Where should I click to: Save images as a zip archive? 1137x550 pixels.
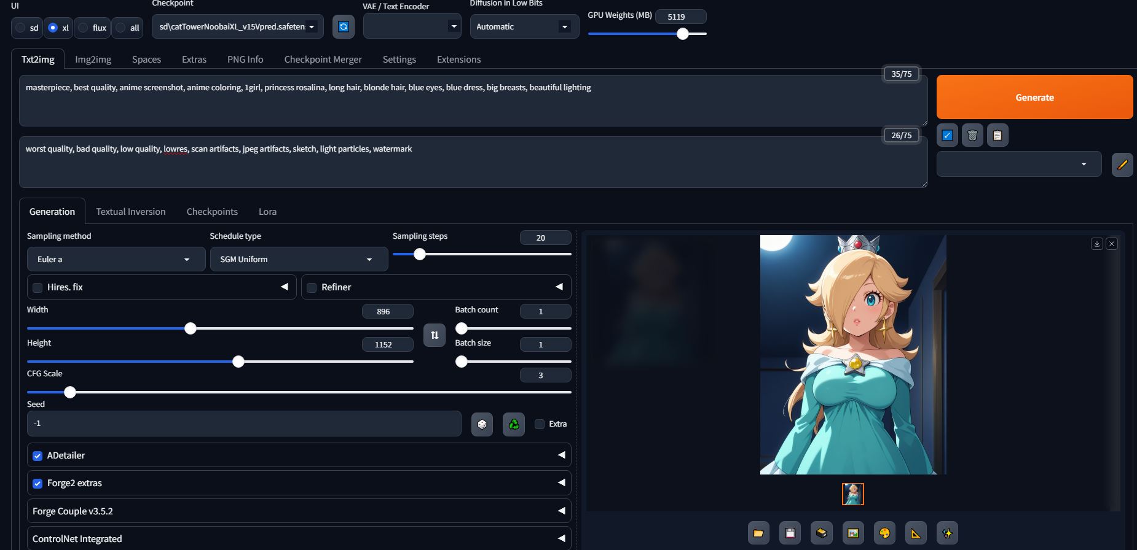(x=822, y=533)
